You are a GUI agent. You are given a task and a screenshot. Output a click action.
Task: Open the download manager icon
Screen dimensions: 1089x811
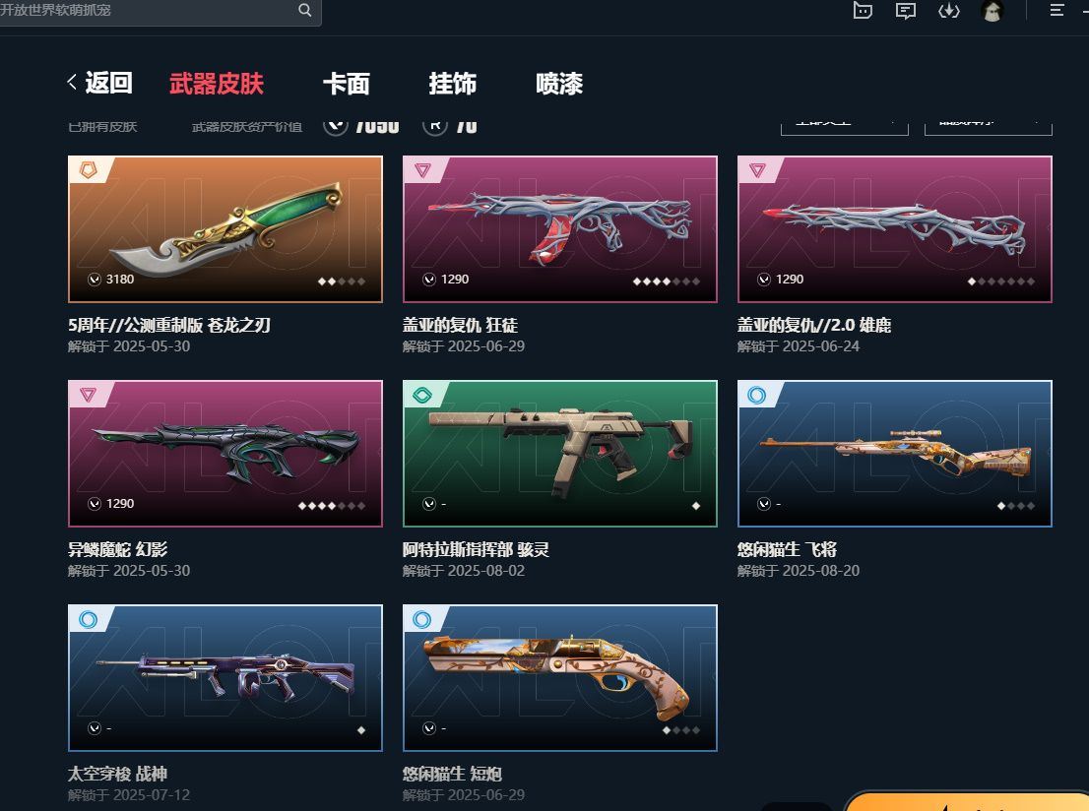point(949,11)
